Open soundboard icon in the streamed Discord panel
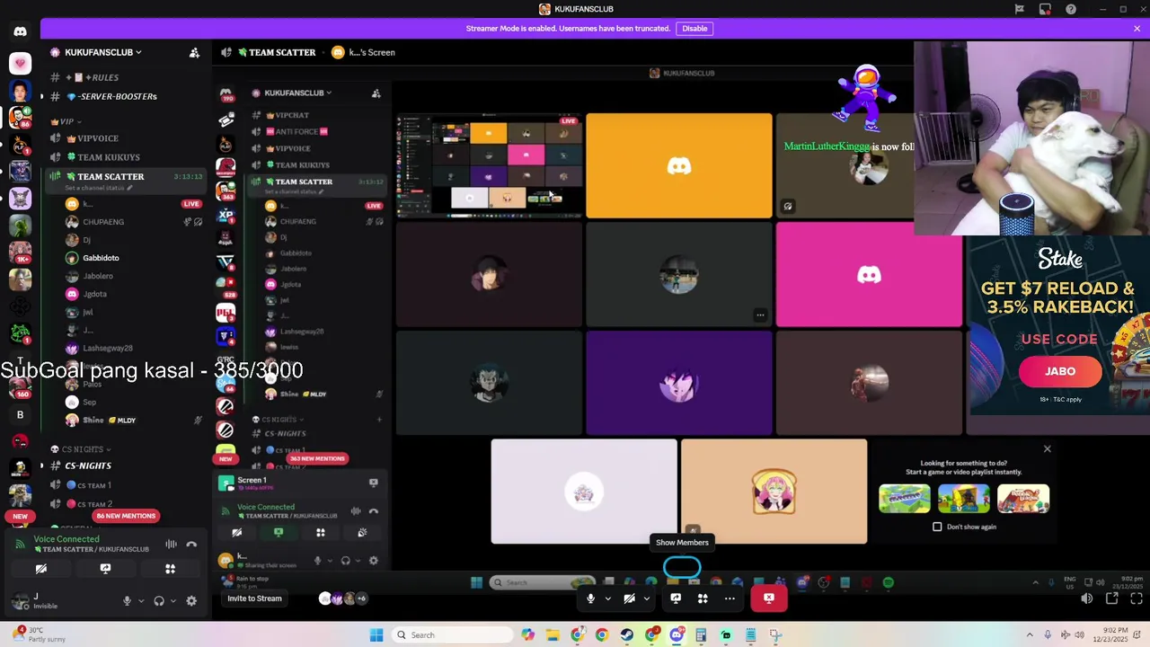Viewport: 1150px width, 647px height. pyautogui.click(x=362, y=532)
